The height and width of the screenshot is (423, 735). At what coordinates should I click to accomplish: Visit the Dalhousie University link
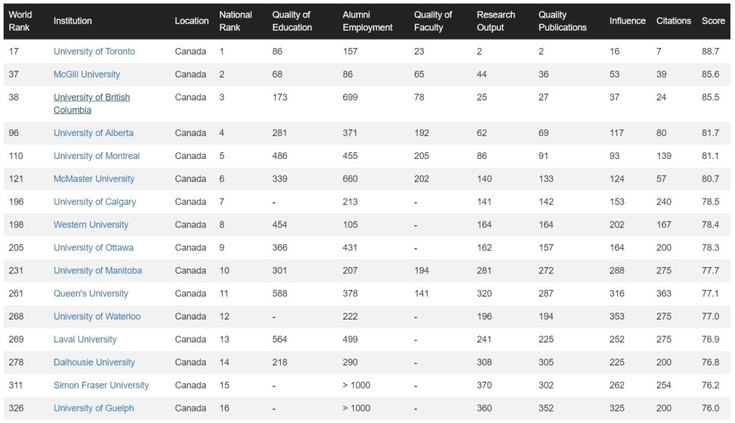click(94, 363)
